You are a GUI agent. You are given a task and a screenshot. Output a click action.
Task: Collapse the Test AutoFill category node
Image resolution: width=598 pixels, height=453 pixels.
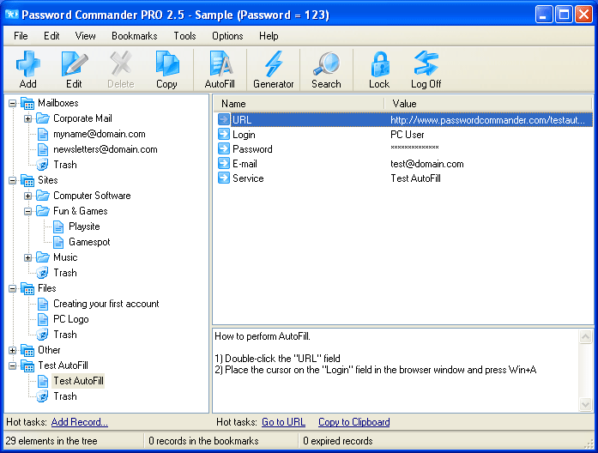click(13, 365)
